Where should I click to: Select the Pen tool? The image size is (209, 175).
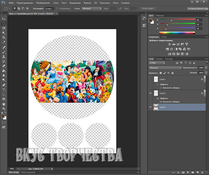[x=4, y=85]
